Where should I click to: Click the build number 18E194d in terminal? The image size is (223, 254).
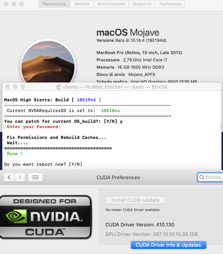pyautogui.click(x=86, y=100)
